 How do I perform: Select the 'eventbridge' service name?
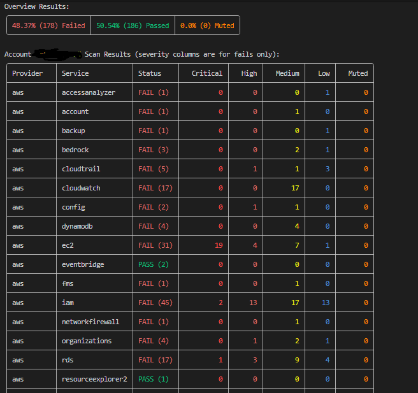point(83,264)
